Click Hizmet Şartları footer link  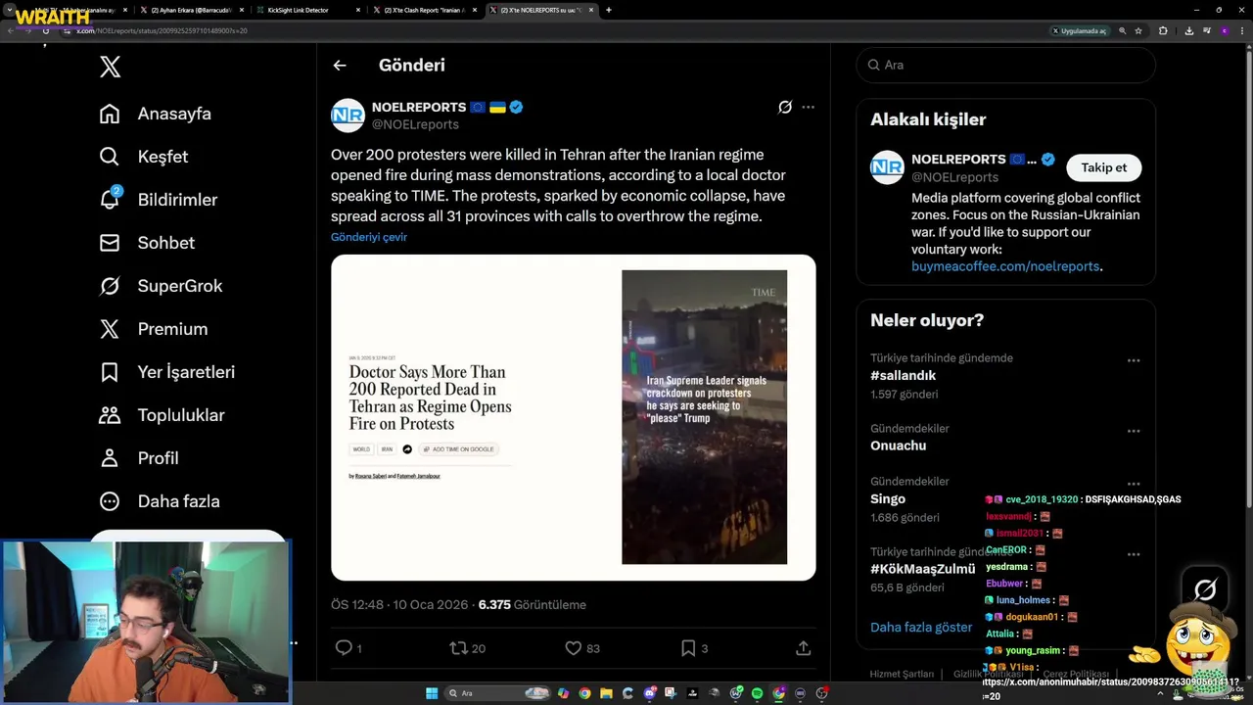click(x=902, y=674)
